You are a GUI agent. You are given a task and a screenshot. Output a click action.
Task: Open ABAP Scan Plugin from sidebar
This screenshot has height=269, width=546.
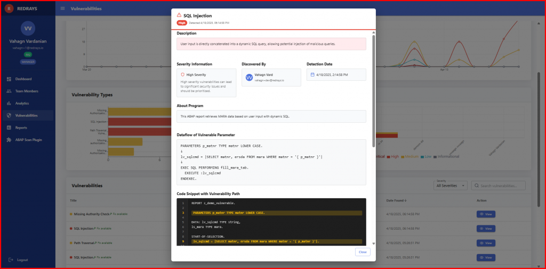coord(28,139)
